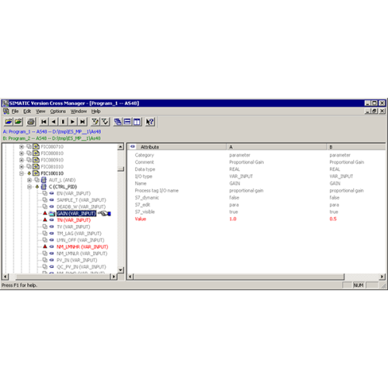388x388 pixels.
Task: Activate the context help pointer icon
Action: [x=150, y=122]
